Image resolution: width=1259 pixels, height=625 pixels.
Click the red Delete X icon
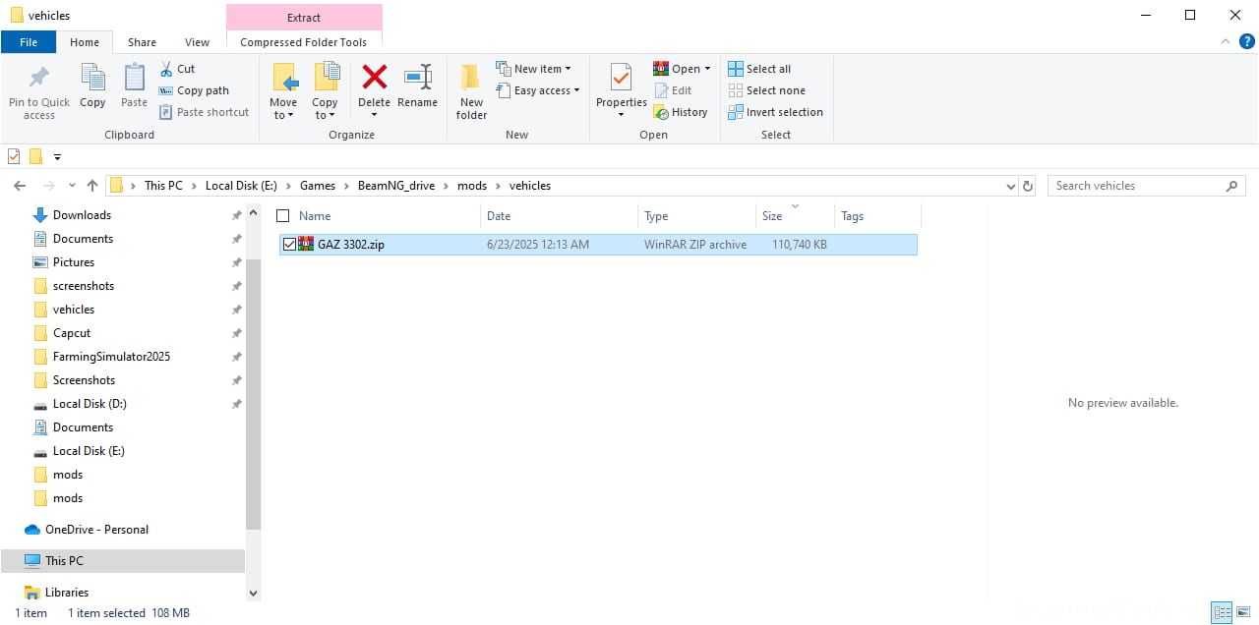(374, 78)
